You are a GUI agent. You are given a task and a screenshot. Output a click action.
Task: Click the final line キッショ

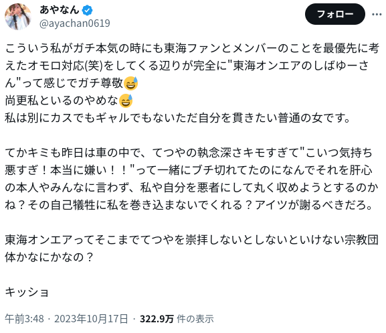[27, 292]
